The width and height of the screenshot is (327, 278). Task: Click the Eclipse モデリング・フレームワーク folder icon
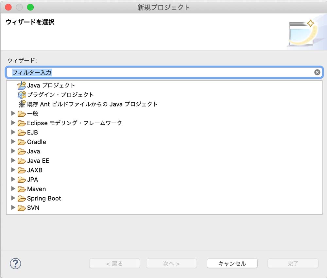point(22,123)
